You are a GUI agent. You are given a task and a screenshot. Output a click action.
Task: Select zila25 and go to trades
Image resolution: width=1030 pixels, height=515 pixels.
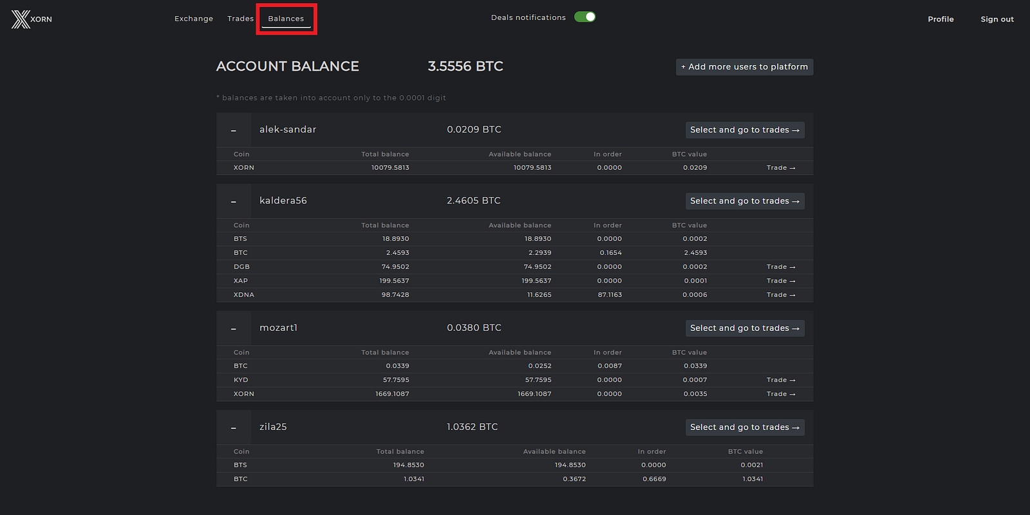click(745, 427)
